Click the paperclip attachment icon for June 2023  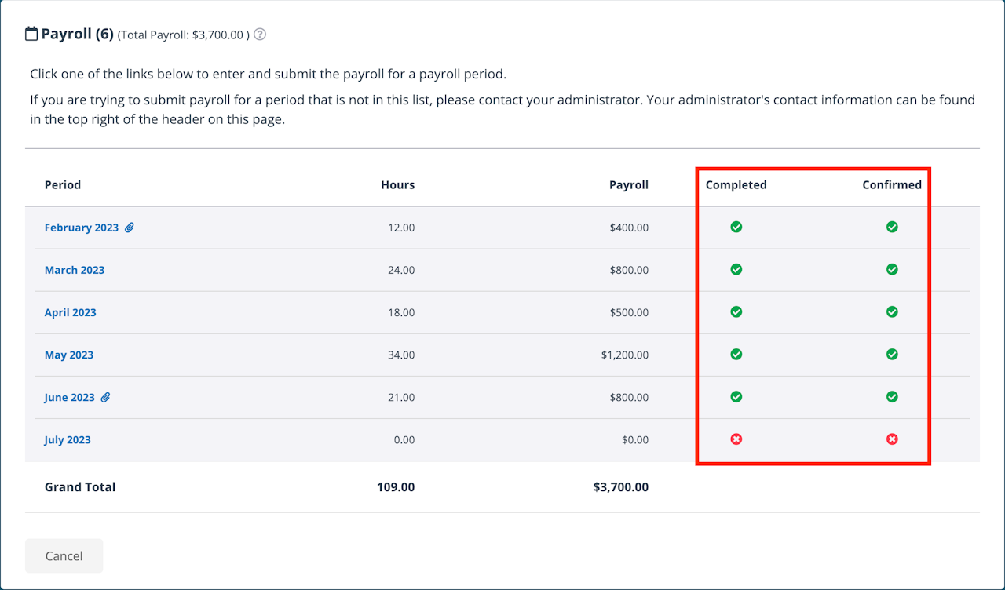[105, 397]
